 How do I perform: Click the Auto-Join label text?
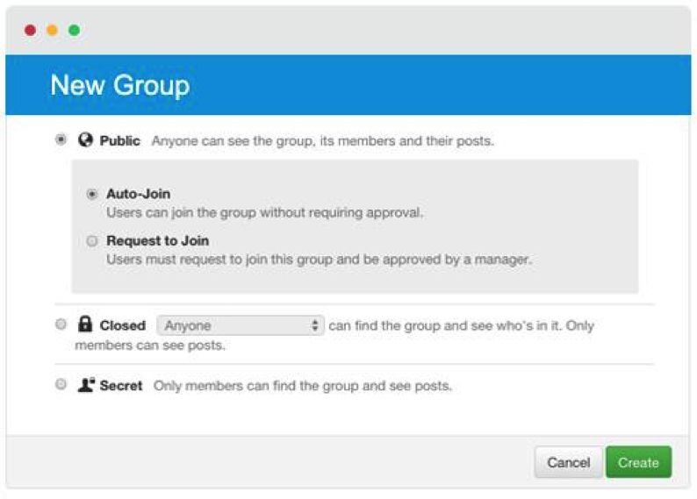(138, 194)
